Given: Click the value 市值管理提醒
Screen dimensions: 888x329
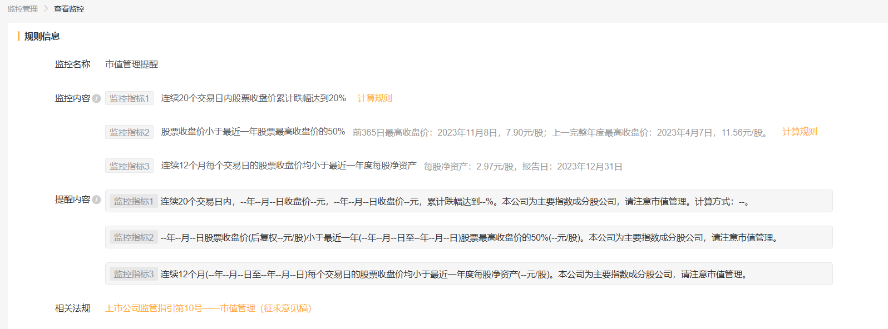Looking at the screenshot, I should click(x=132, y=64).
